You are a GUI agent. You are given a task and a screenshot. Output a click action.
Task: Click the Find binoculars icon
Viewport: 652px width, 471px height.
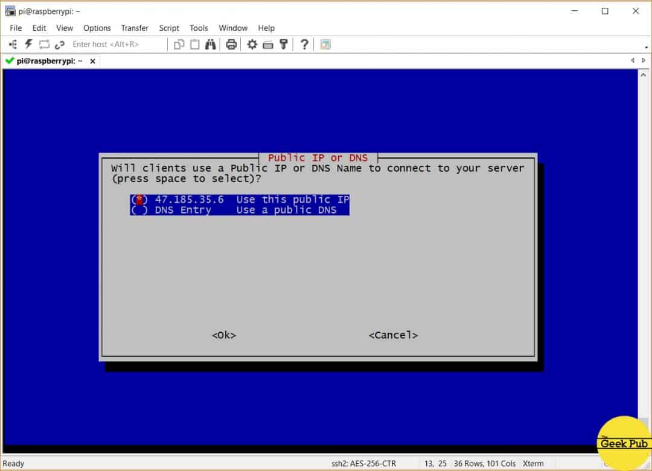[210, 44]
